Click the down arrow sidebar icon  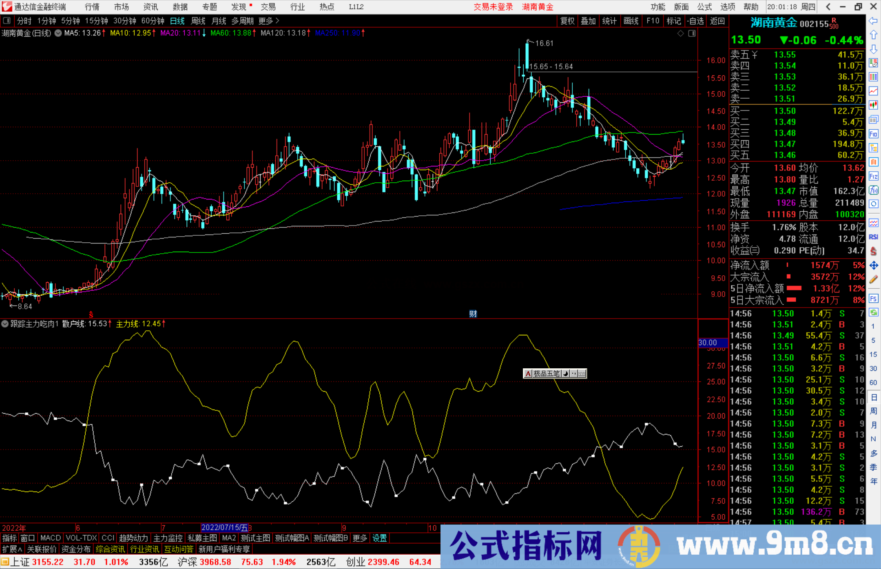[873, 49]
